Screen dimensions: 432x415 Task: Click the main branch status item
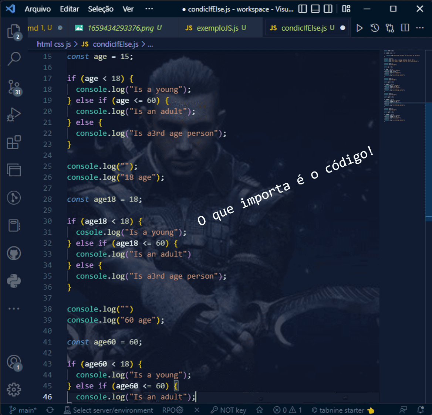pos(23,410)
